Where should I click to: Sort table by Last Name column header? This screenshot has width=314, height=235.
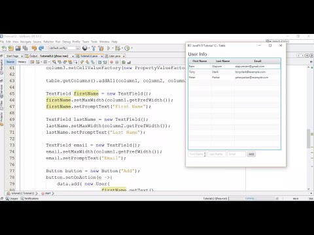coord(222,61)
